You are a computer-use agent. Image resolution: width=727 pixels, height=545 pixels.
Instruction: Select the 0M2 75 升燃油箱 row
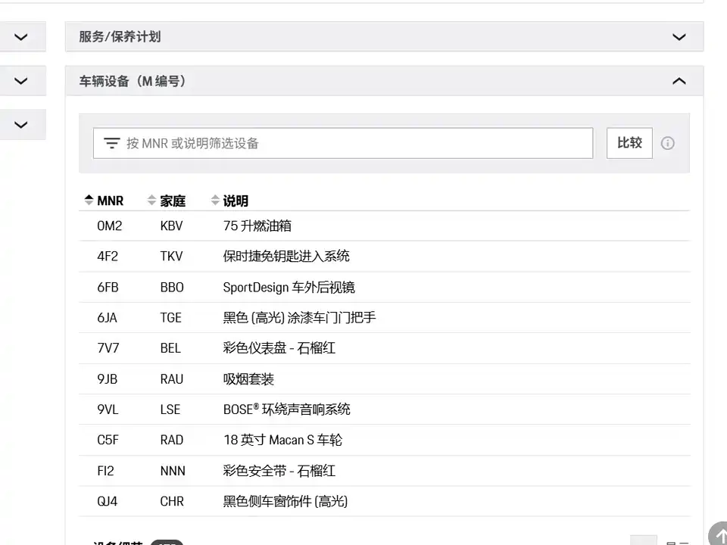384,226
